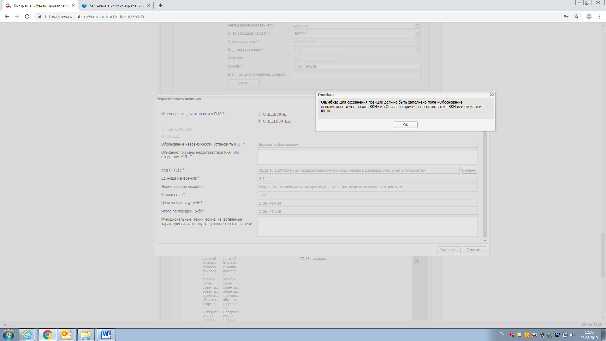
Task: Switch to the 'Контракты :: Редактирование' tab
Action: (39, 5)
